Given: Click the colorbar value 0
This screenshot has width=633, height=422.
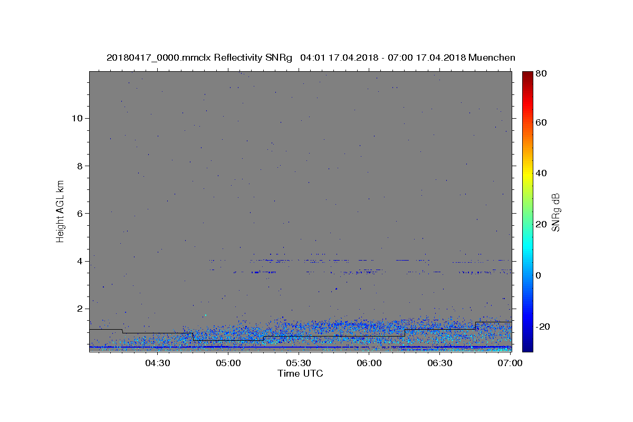Looking at the screenshot, I should 539,275.
